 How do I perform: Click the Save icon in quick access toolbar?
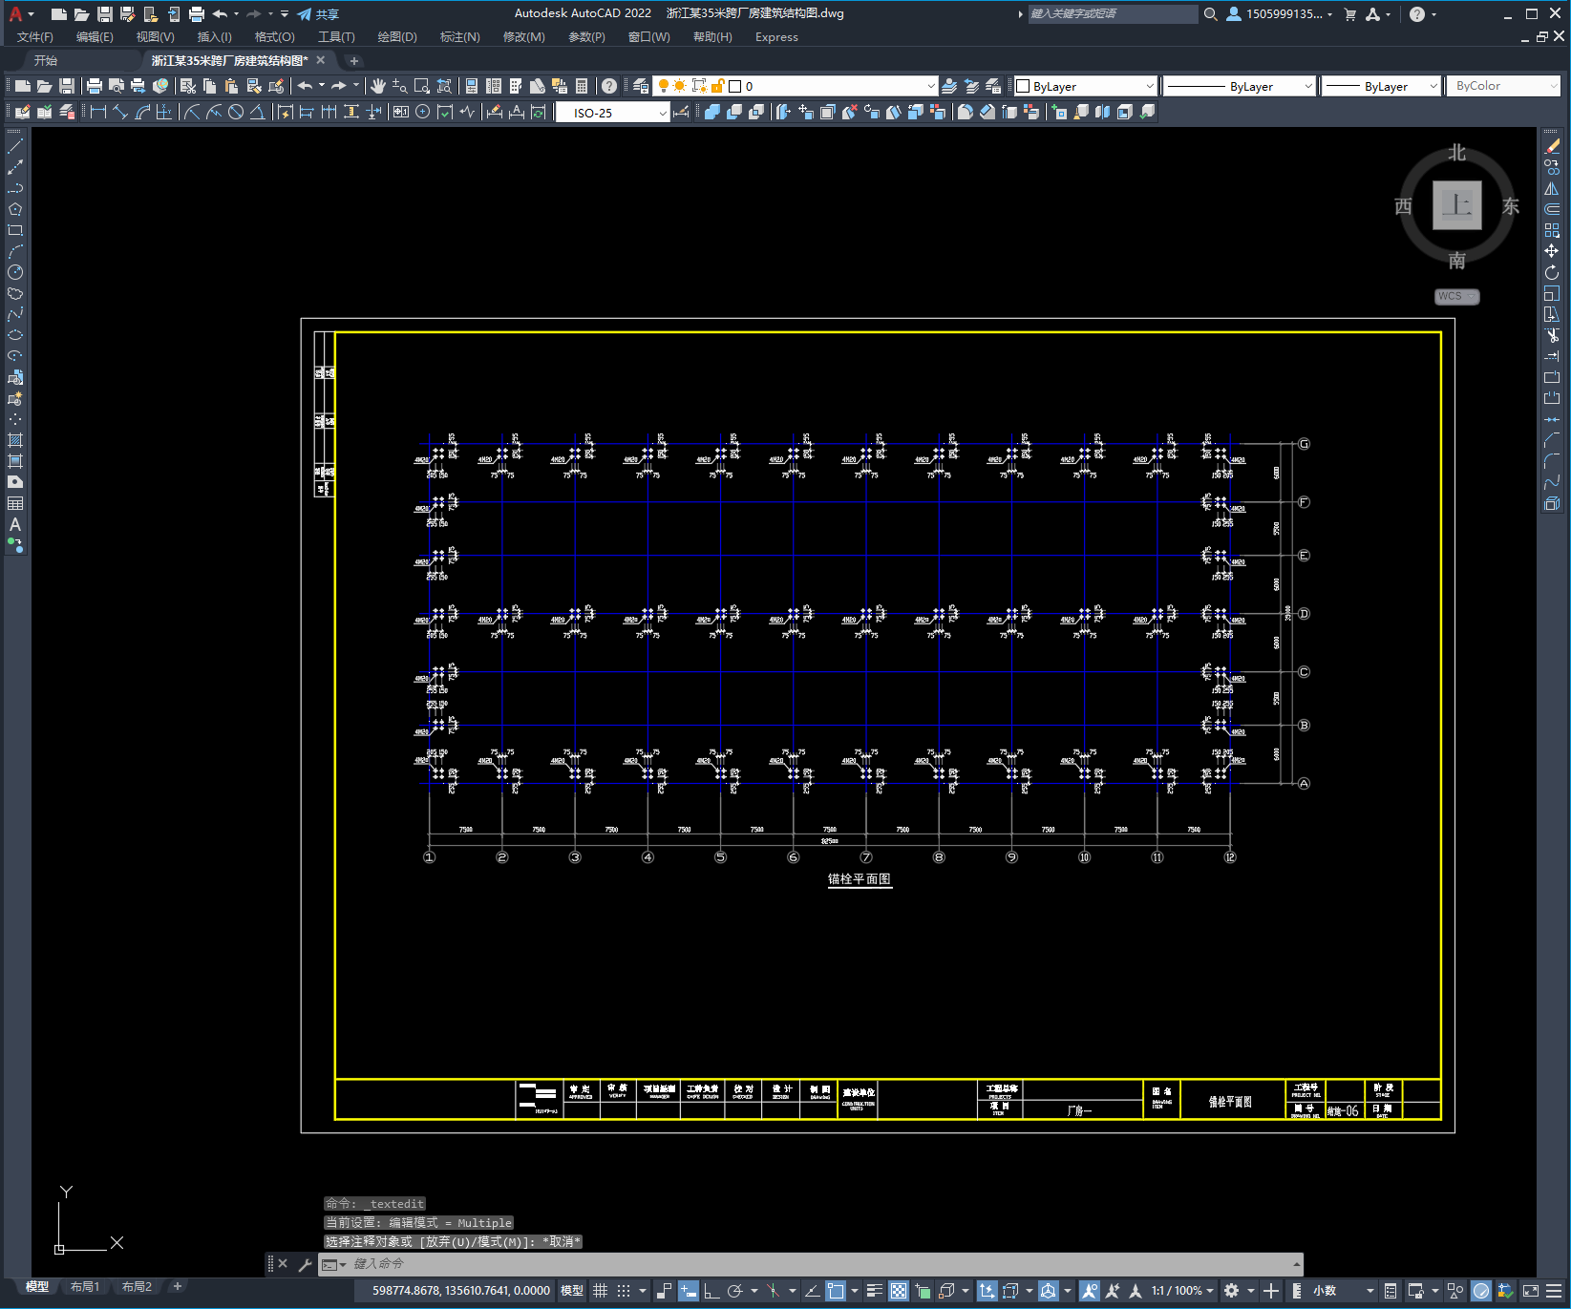[105, 13]
